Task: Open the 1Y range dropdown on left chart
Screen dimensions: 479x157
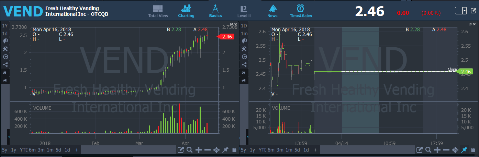Action: (x=5, y=26)
